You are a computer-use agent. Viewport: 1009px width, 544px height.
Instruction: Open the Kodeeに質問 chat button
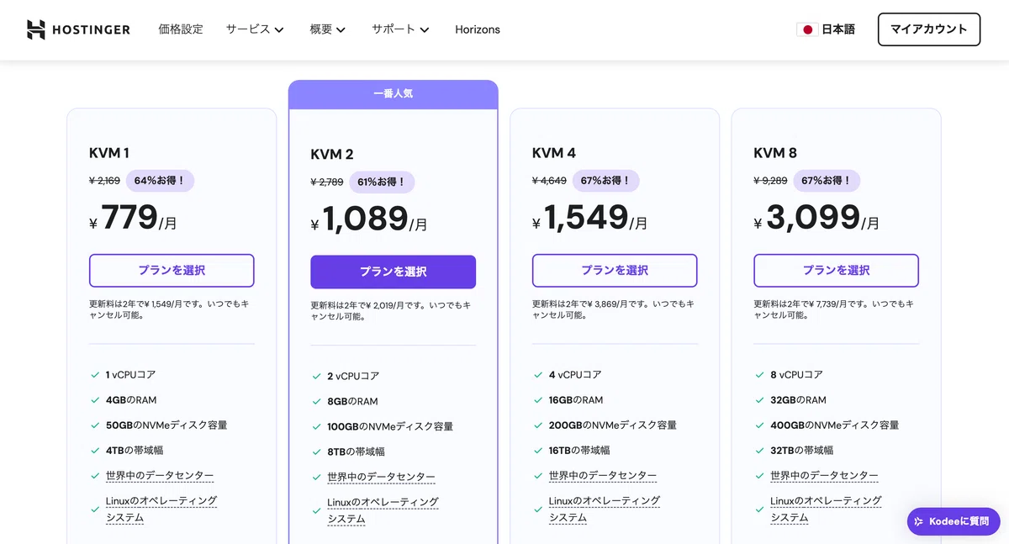coord(954,521)
